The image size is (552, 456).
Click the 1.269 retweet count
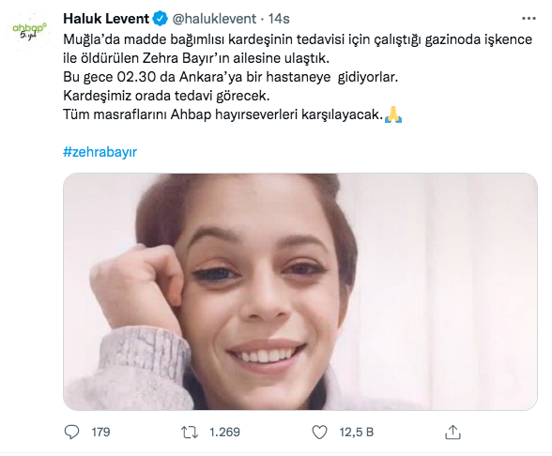224,432
